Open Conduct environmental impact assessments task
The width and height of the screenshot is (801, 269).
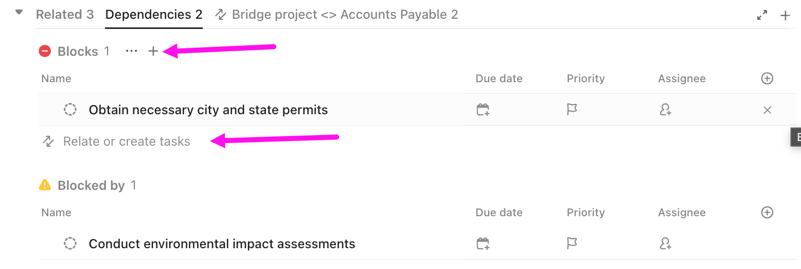pyautogui.click(x=222, y=244)
